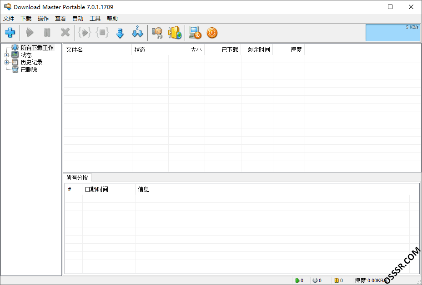The image size is (422, 285).
Task: Sort by 已下载 column header
Action: 222,50
